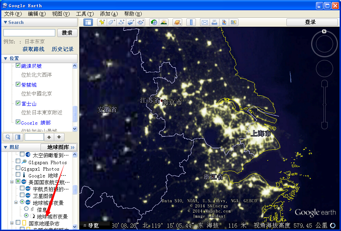The image size is (341, 231).
Task: Hide the sidebar using the toolbar icon
Action: (88, 22)
